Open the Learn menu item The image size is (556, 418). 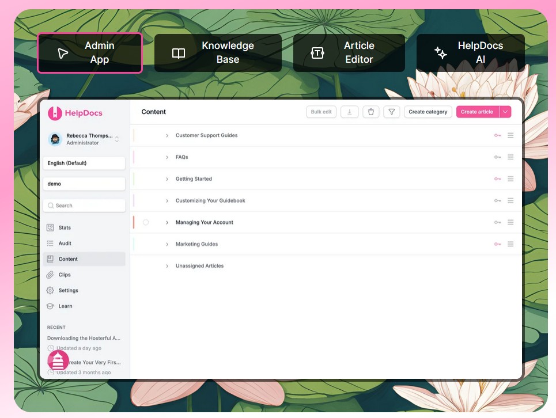coord(84,306)
